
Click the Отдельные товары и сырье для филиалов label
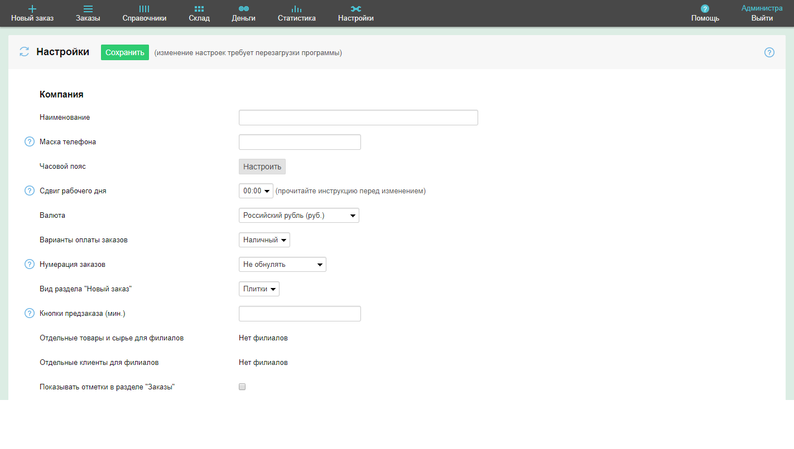pos(112,338)
